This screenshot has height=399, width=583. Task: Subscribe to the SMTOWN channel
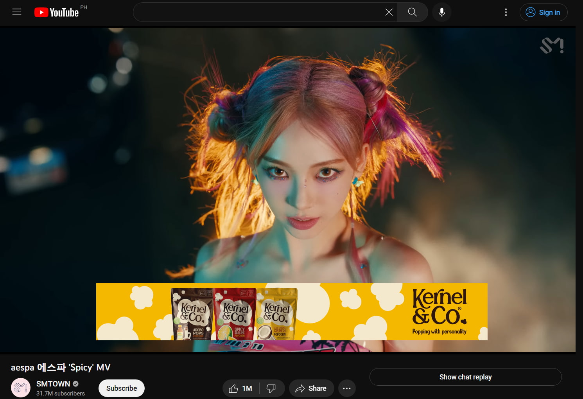[x=122, y=388]
